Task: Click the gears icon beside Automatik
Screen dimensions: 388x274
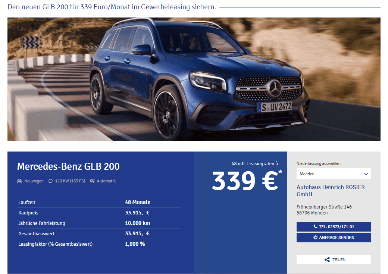Action: (92, 181)
